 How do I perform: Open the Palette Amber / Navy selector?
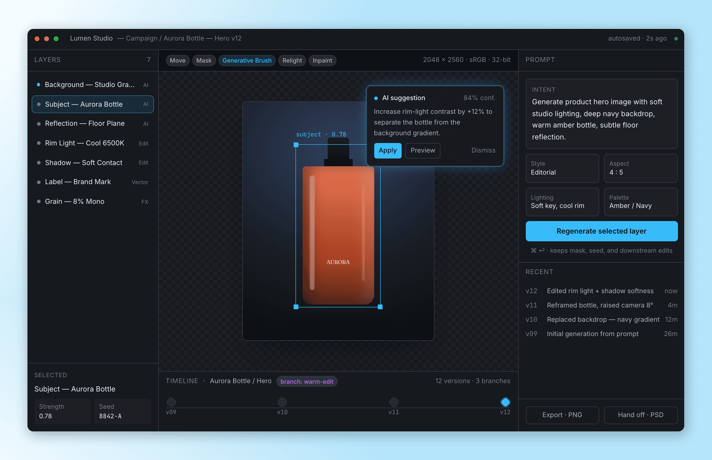pos(640,202)
